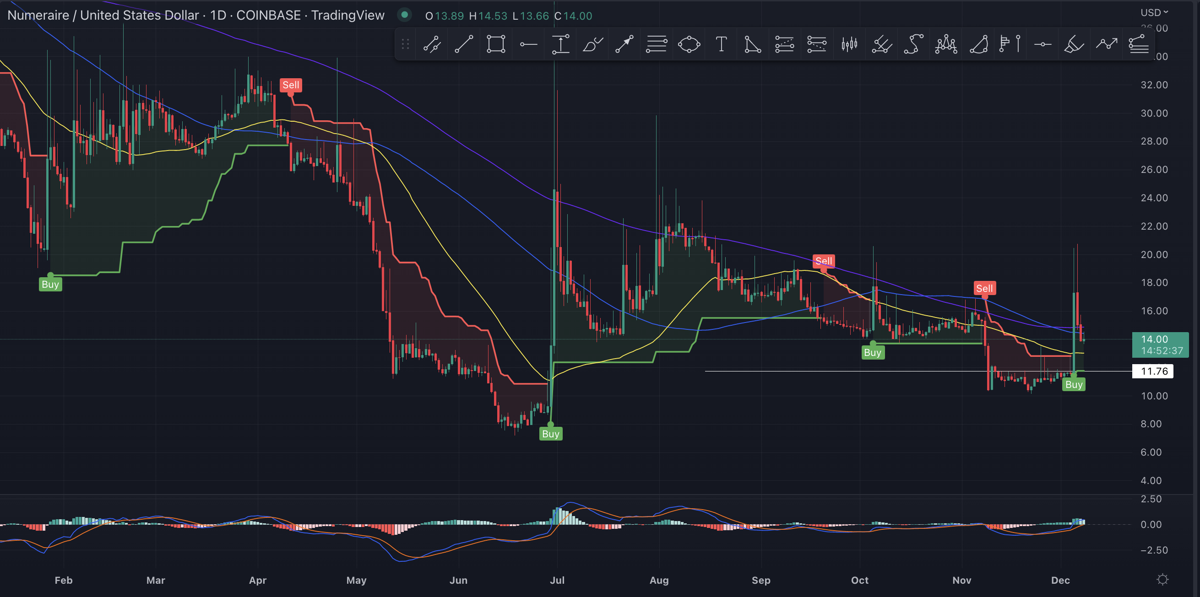Viewport: 1200px width, 597px height.
Task: Select the Arrow drawing tool
Action: click(624, 44)
